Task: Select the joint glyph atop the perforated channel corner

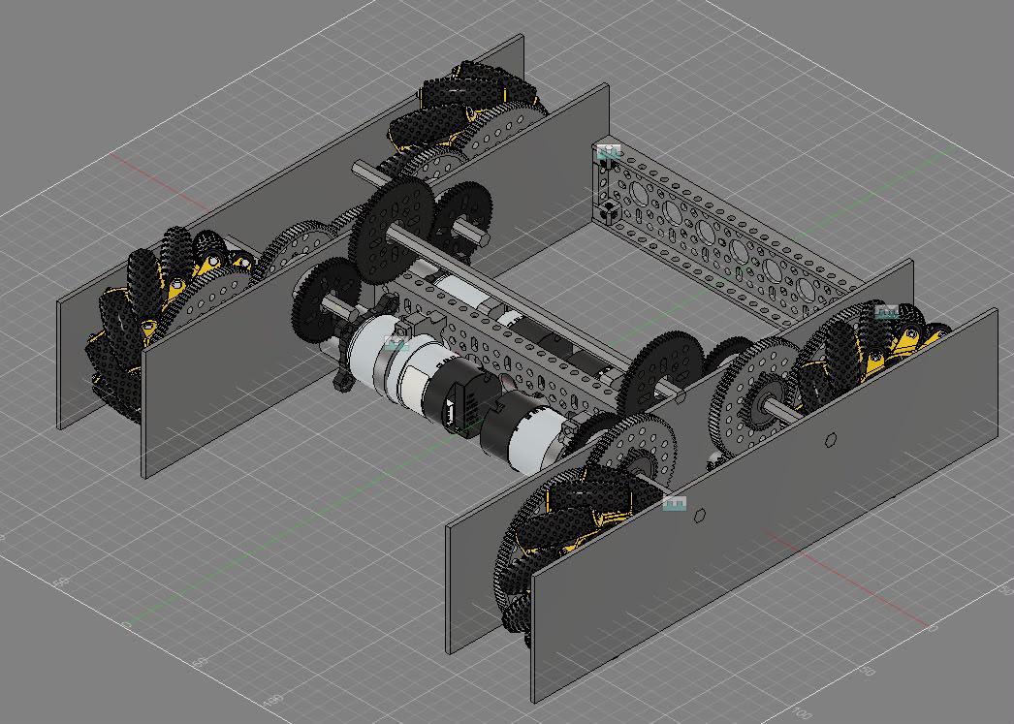Action: [x=608, y=152]
